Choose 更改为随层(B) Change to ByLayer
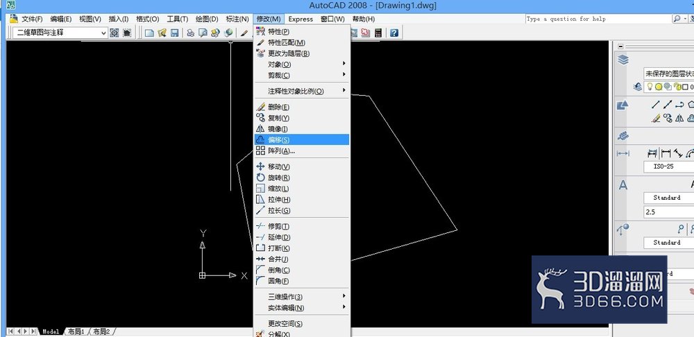This screenshot has height=337, width=694. [302, 53]
